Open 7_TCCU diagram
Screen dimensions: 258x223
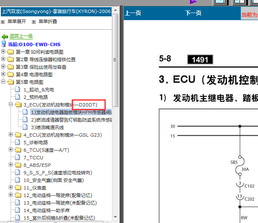pyautogui.click(x=33, y=158)
